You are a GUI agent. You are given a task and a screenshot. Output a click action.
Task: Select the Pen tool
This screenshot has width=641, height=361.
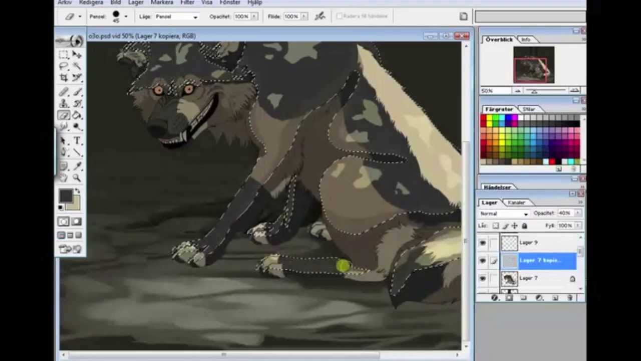pos(64,153)
